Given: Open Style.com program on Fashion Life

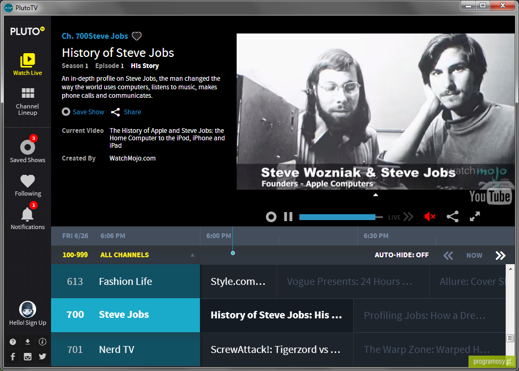Looking at the screenshot, I should point(238,281).
